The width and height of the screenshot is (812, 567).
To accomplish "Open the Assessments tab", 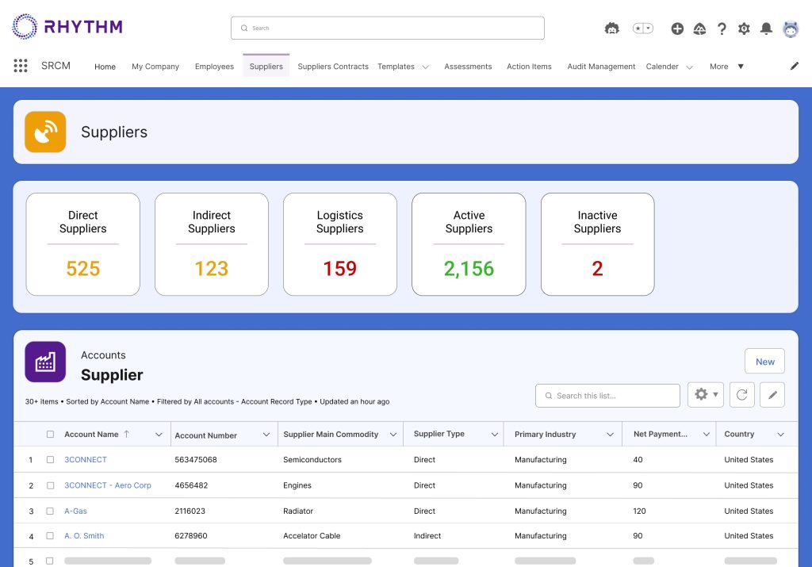I will pyautogui.click(x=468, y=67).
